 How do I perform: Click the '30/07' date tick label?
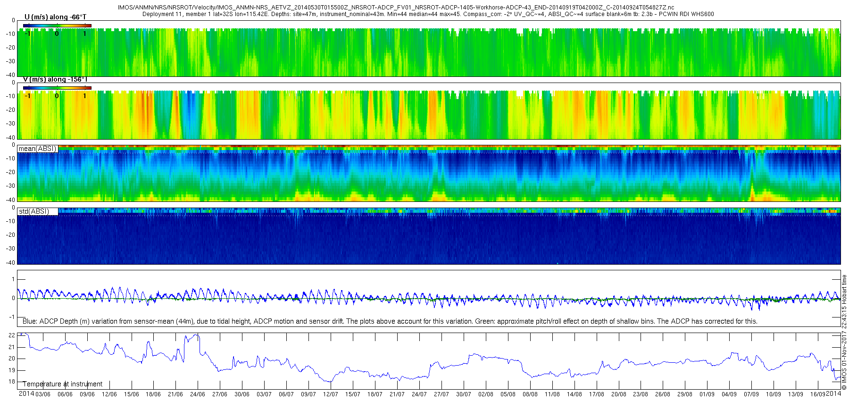click(464, 394)
